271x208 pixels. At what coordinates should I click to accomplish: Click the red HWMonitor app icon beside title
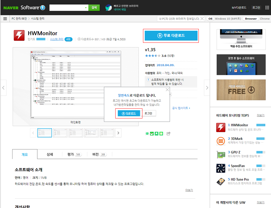[19, 36]
